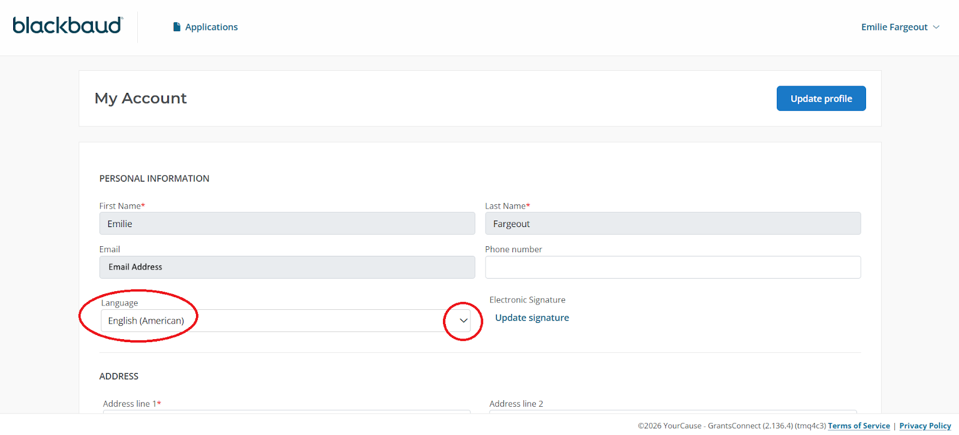Click the Applications document icon
Image resolution: width=959 pixels, height=435 pixels.
pos(177,27)
